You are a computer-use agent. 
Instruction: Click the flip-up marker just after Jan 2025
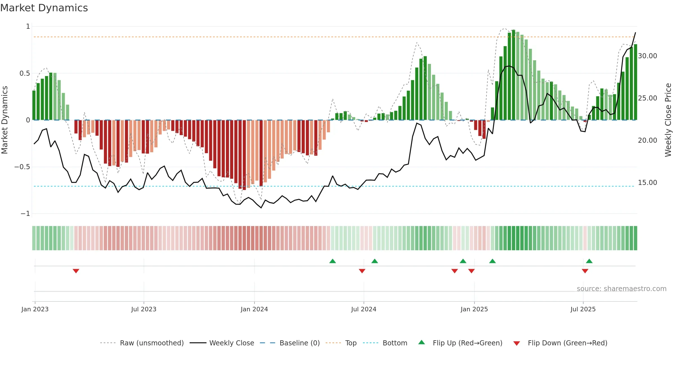click(493, 261)
